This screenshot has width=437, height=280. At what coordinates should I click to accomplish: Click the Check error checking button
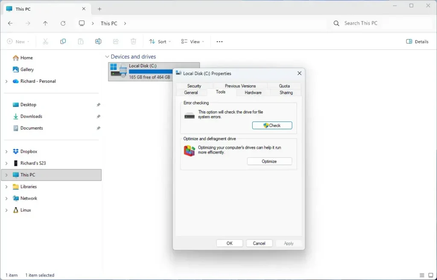click(x=272, y=126)
